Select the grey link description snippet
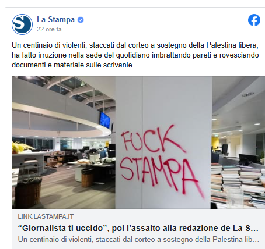The height and width of the screenshot is (249, 265). [138, 240]
